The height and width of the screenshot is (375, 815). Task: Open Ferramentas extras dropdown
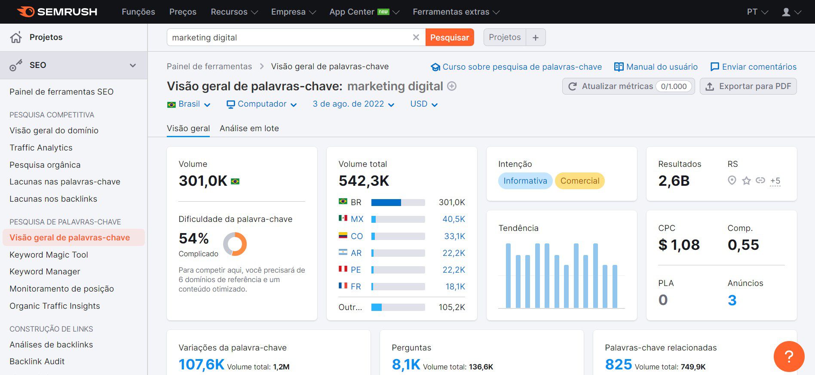pyautogui.click(x=456, y=12)
